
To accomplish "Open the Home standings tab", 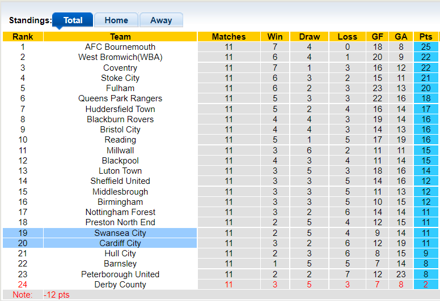I will coord(116,20).
